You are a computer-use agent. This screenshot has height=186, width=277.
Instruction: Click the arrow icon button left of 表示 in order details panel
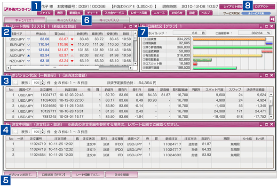click(x=15, y=131)
